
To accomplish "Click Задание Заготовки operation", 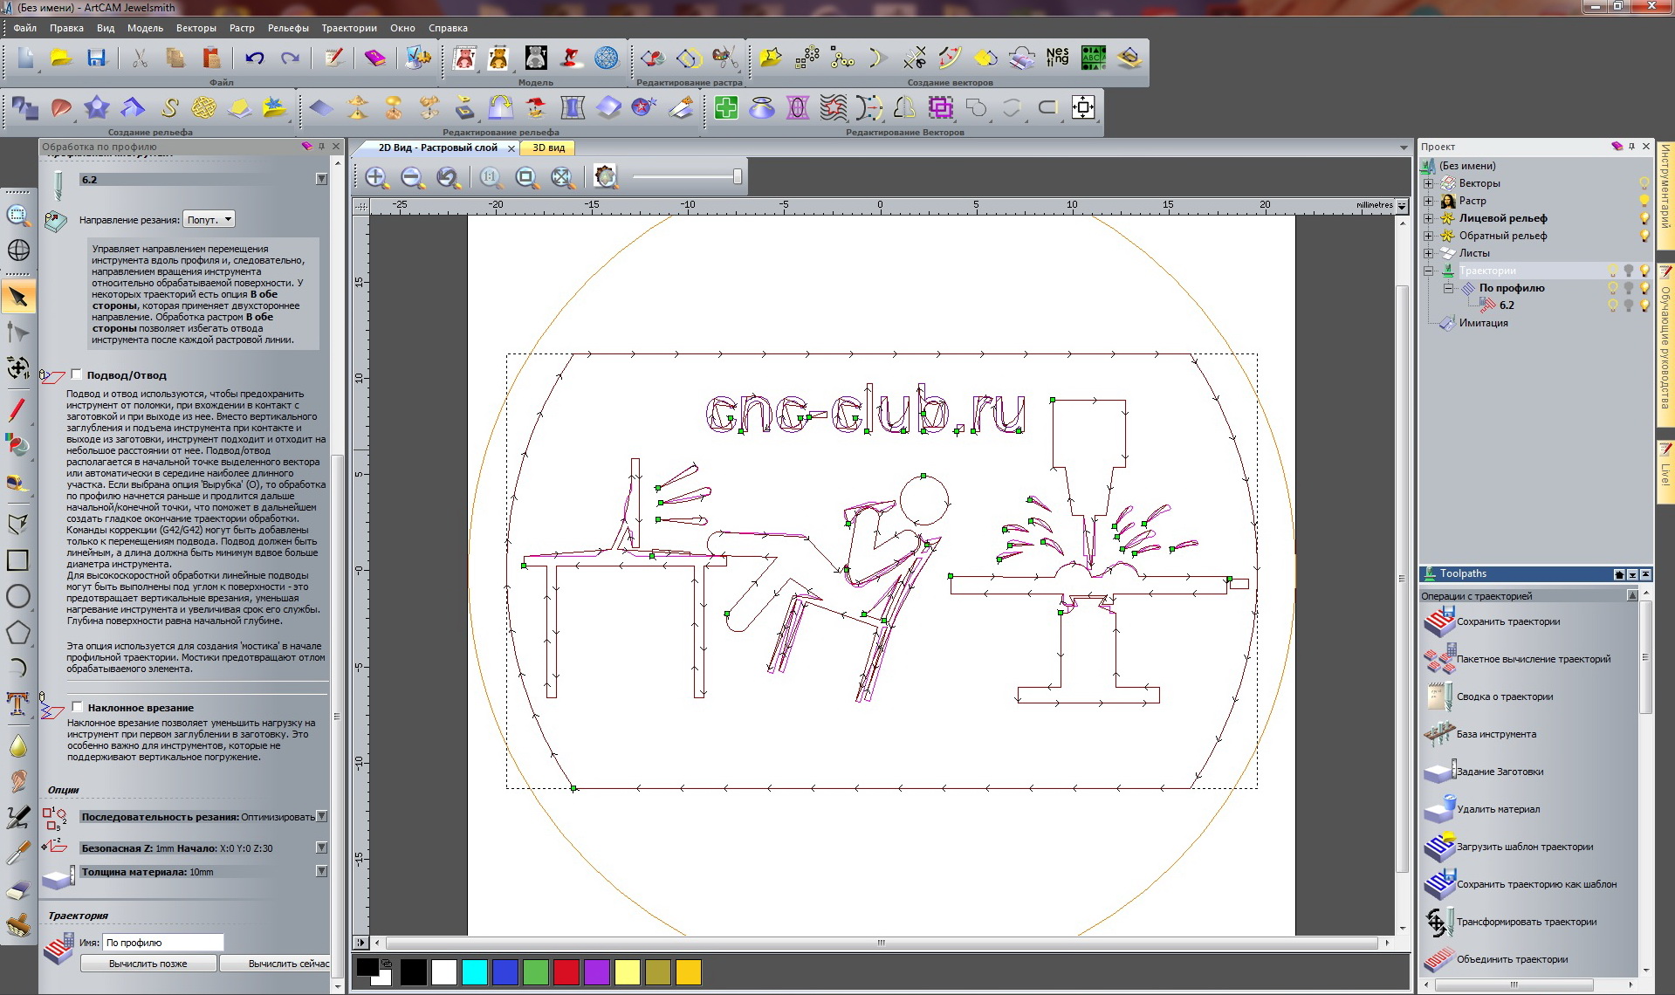I will [x=1500, y=772].
